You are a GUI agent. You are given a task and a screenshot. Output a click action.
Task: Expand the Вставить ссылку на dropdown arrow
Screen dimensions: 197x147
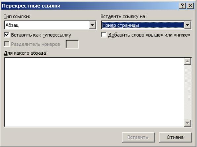point(187,25)
